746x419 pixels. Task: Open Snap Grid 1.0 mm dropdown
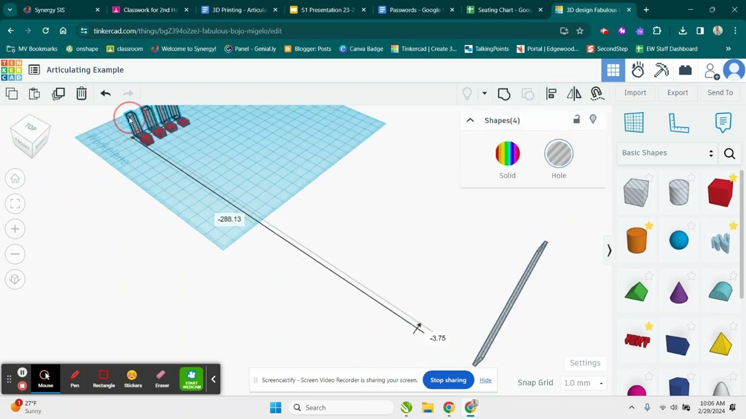click(x=583, y=383)
